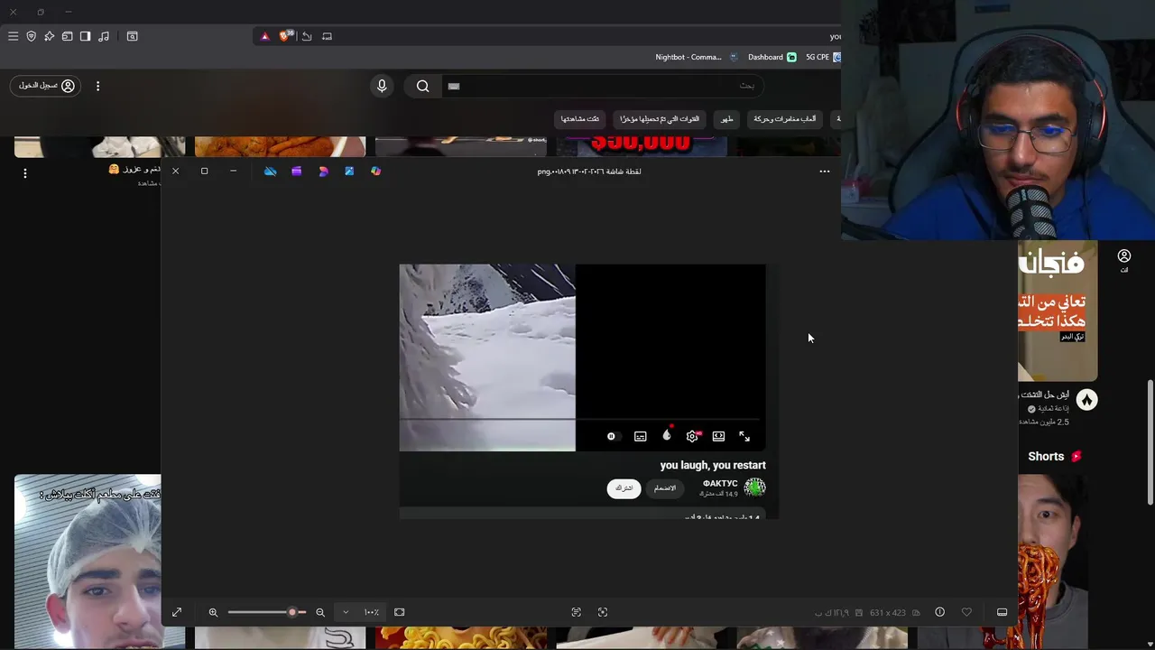This screenshot has width=1155, height=650.
Task: Click the visual search icon in Photos
Action: (x=603, y=612)
